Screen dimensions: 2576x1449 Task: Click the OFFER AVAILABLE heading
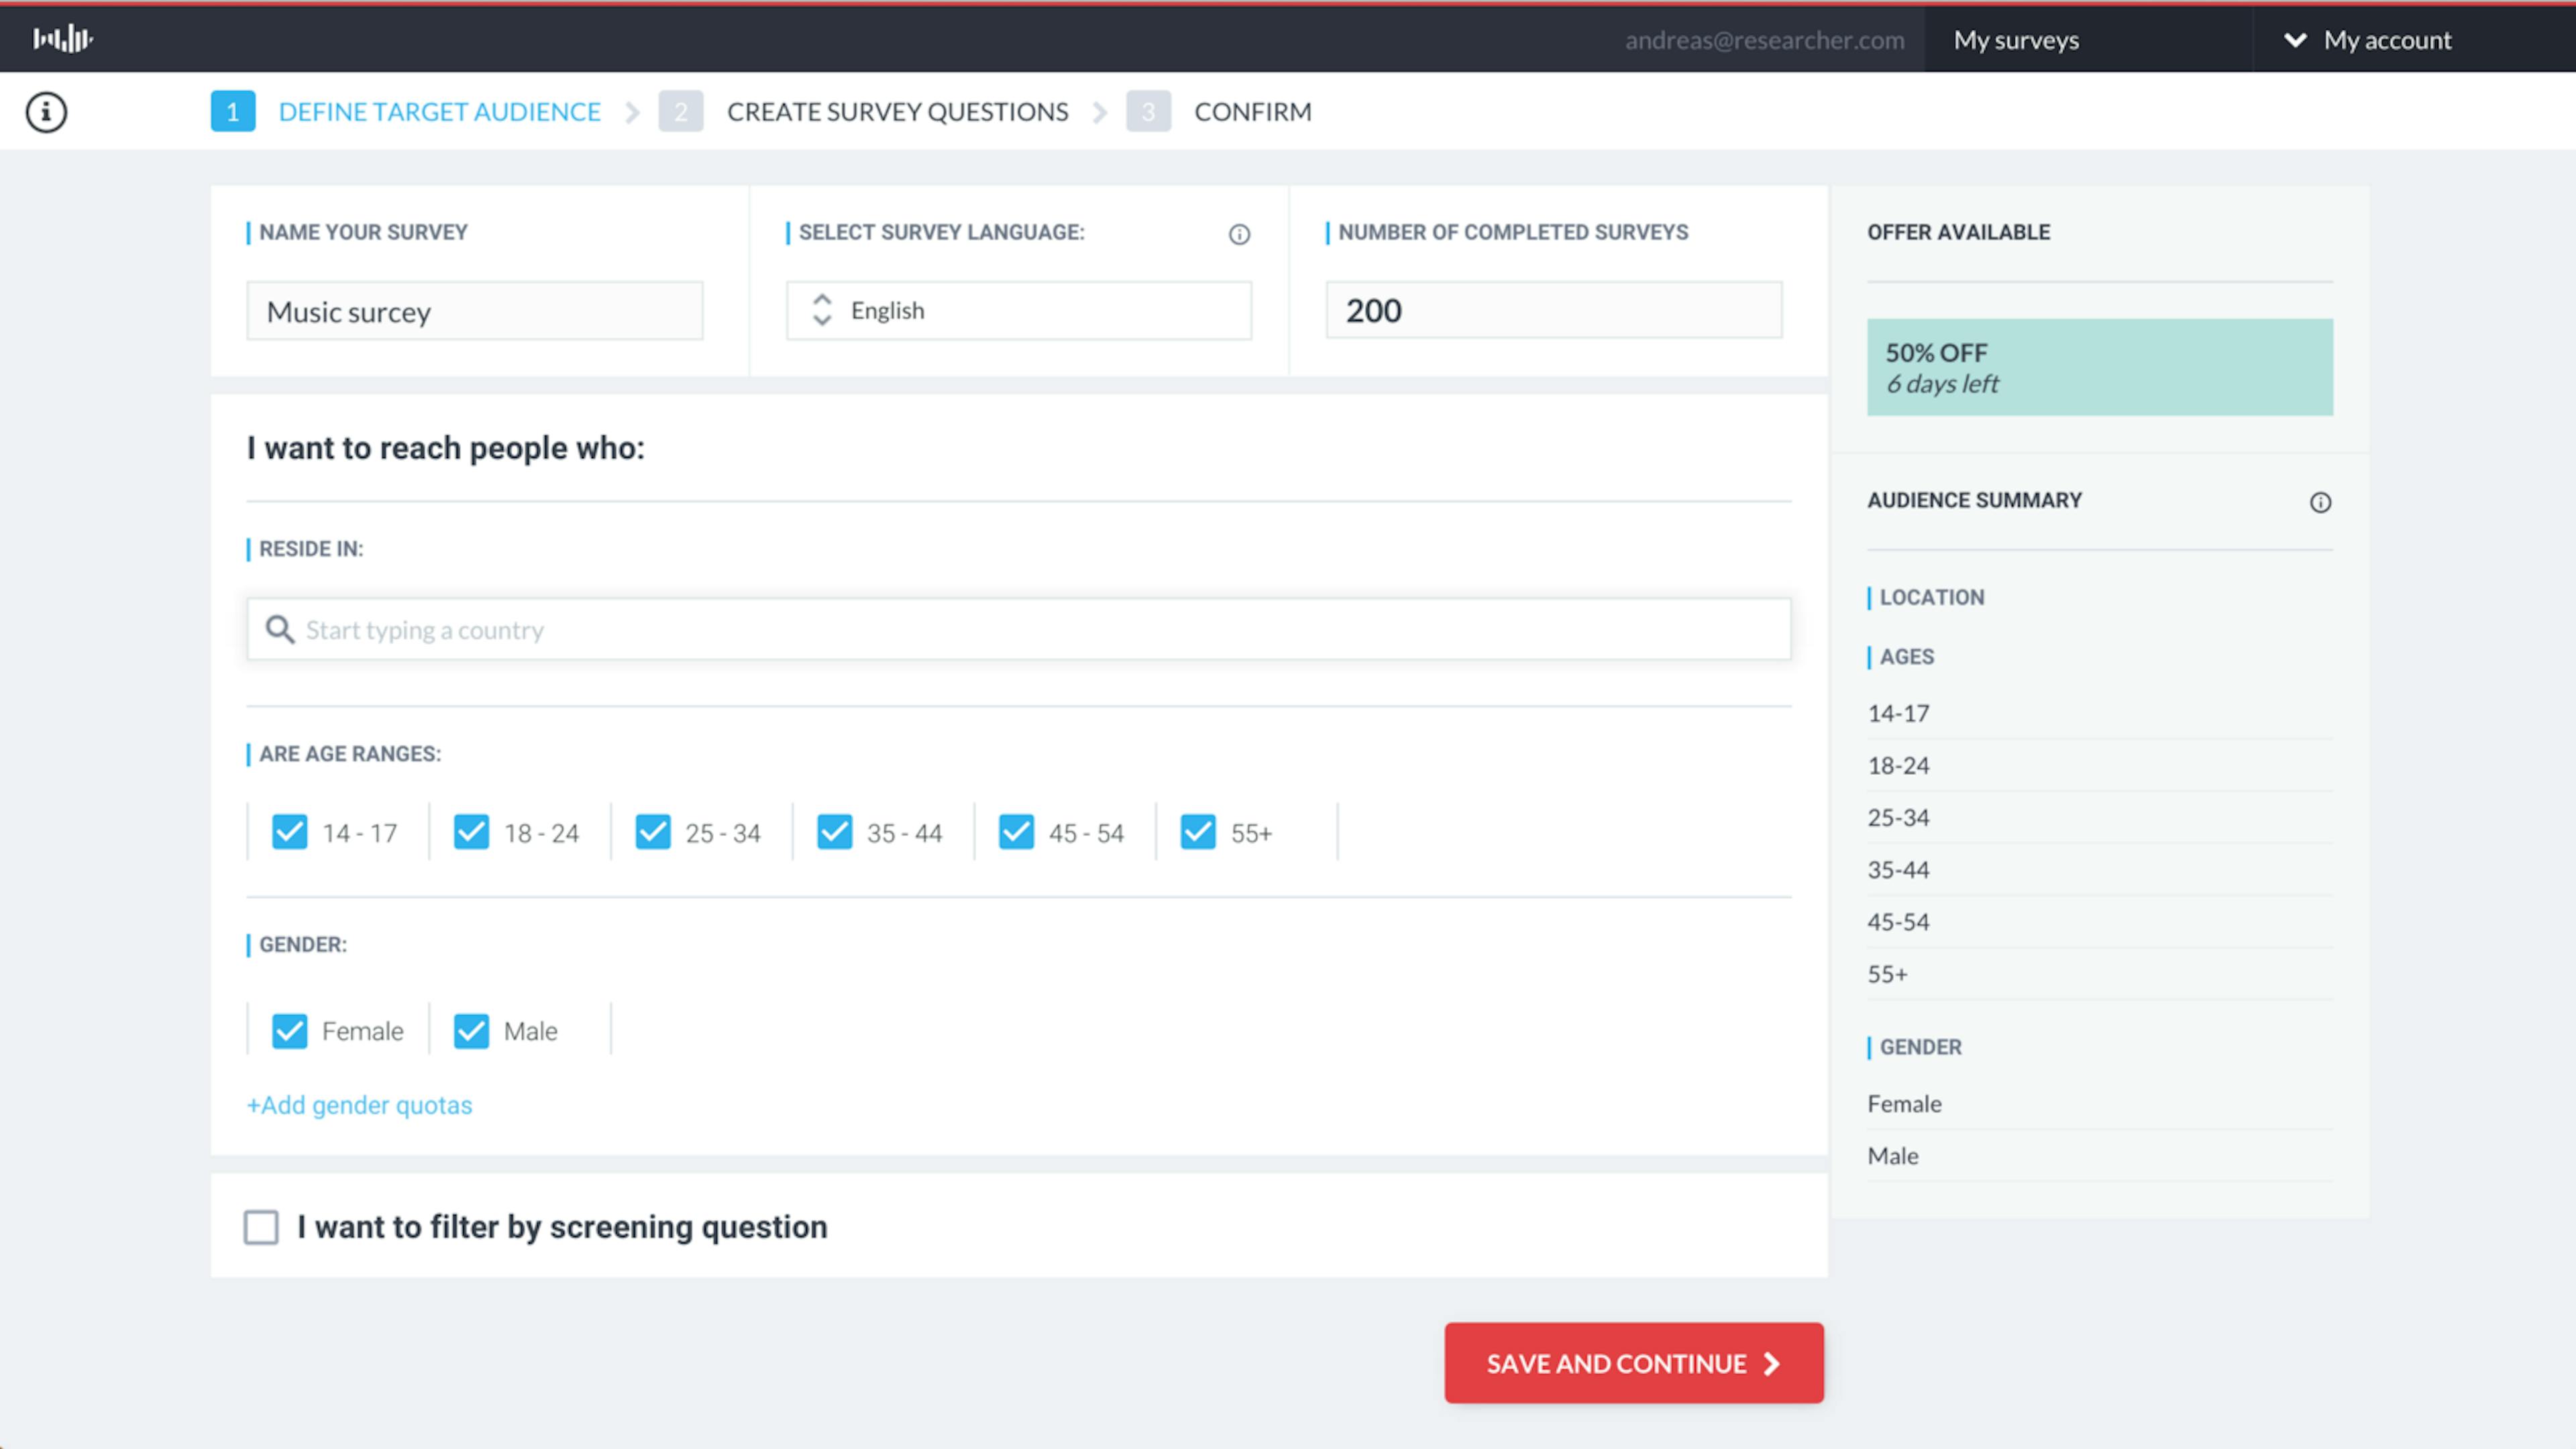[1958, 232]
